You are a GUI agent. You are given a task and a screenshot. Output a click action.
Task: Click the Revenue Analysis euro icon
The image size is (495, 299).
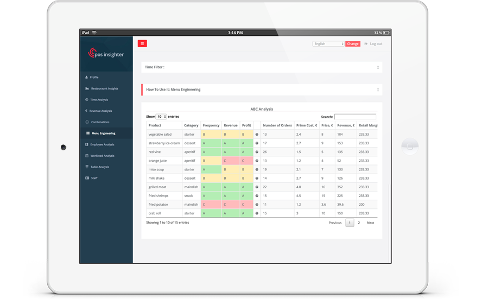[87, 111]
